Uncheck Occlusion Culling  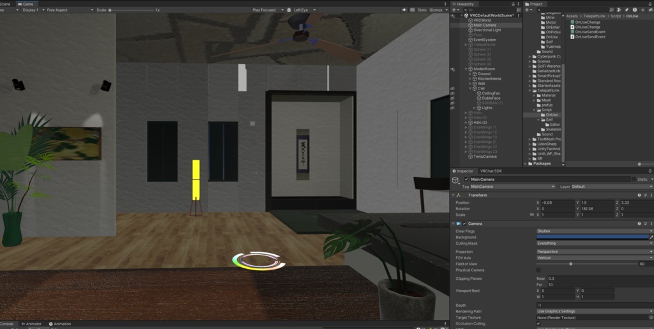pos(538,324)
